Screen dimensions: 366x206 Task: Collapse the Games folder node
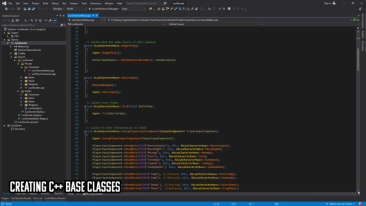(x=5, y=39)
